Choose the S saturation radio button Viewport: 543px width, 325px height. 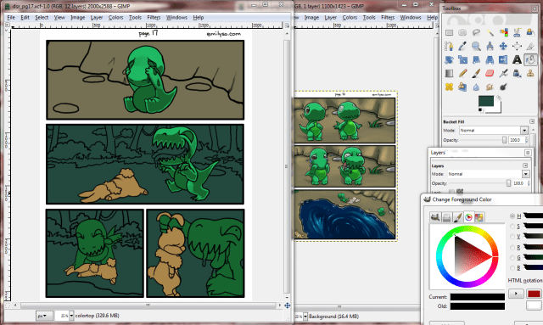tap(512, 227)
